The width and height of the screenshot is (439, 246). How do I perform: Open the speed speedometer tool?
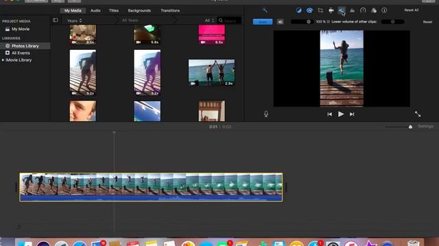[x=363, y=11]
